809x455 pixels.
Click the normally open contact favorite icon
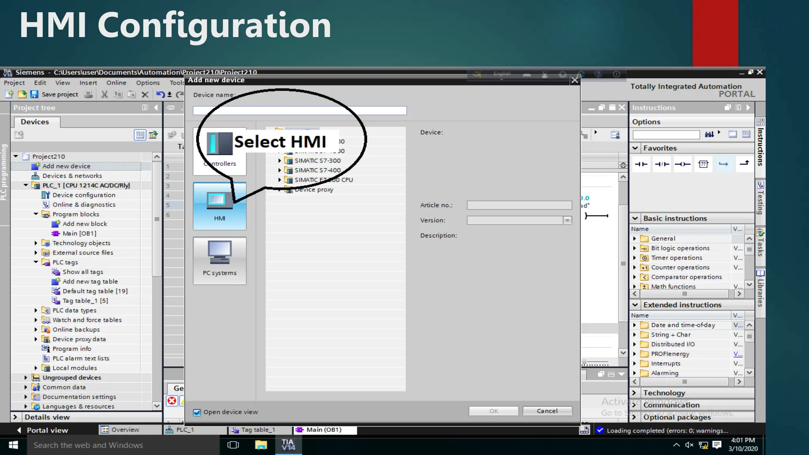[641, 164]
